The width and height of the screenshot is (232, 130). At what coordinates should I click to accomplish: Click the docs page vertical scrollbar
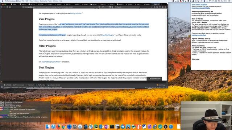pyautogui.click(x=166, y=64)
